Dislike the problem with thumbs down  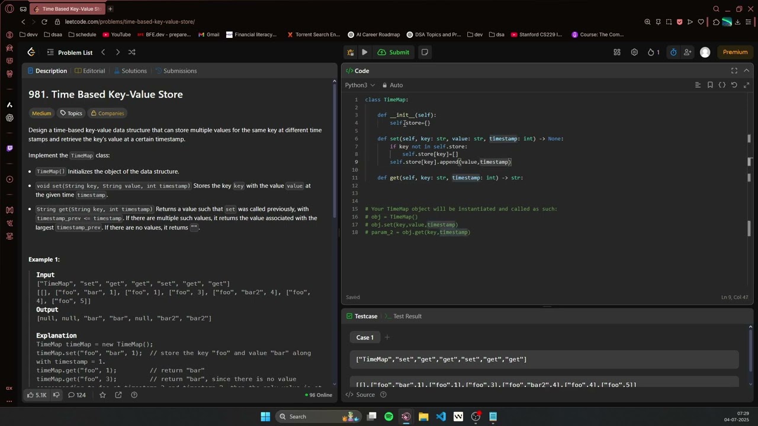point(56,395)
